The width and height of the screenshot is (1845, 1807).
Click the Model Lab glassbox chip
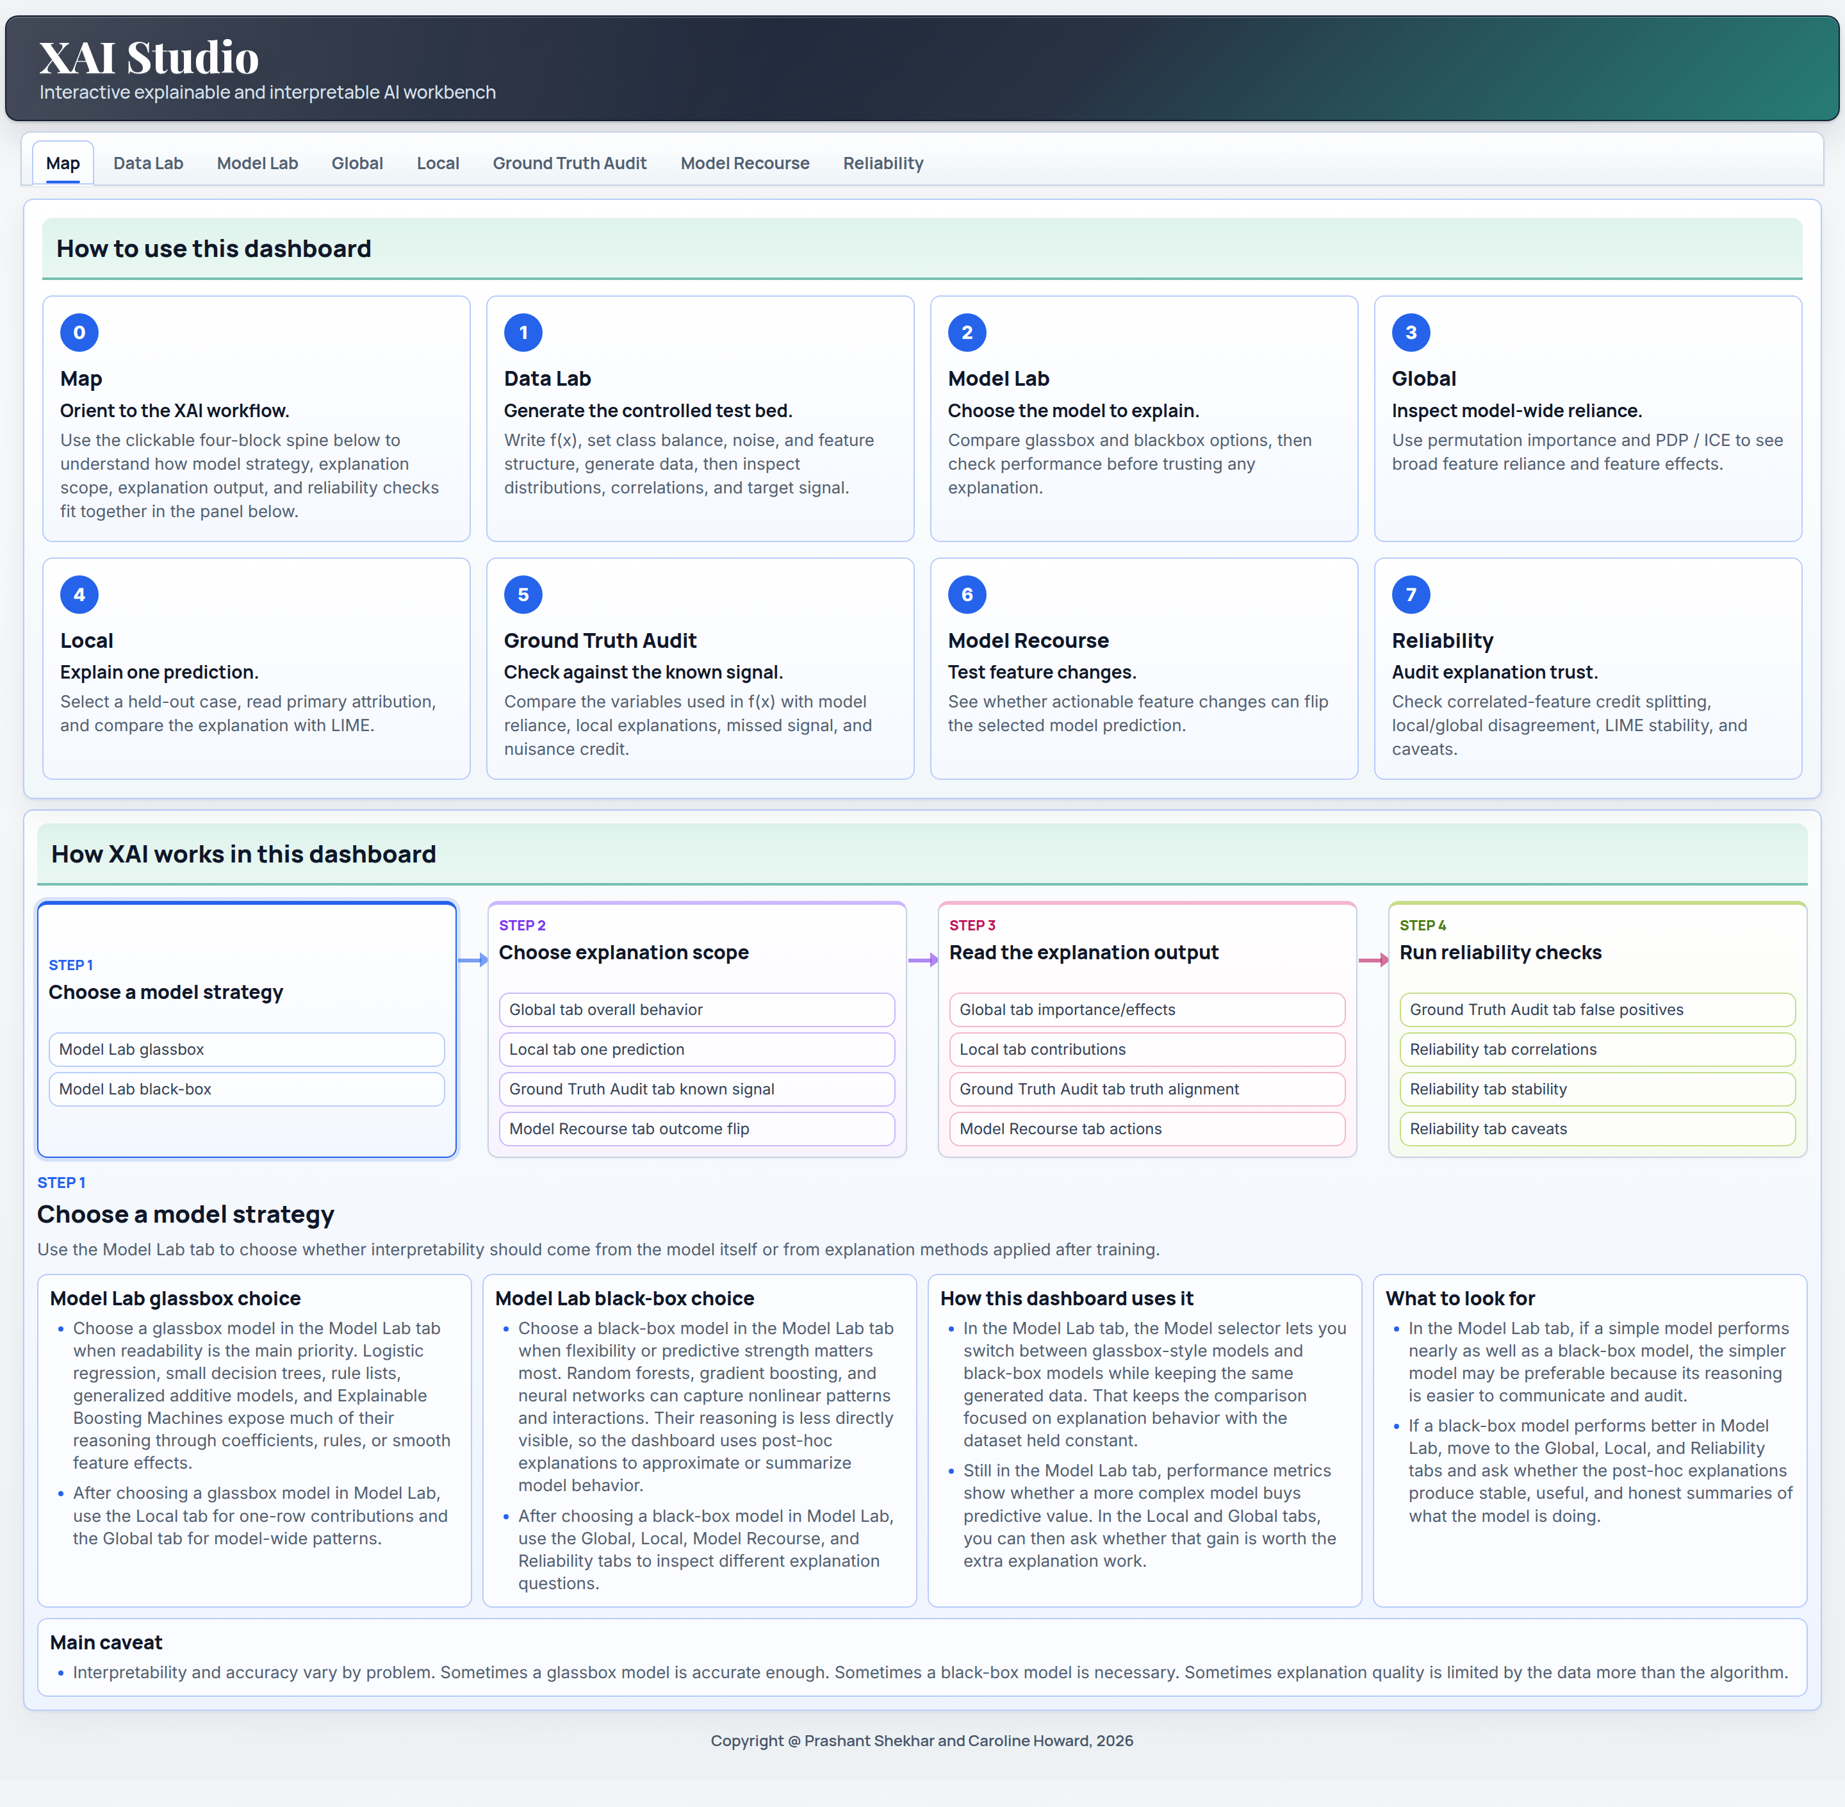coord(247,1050)
